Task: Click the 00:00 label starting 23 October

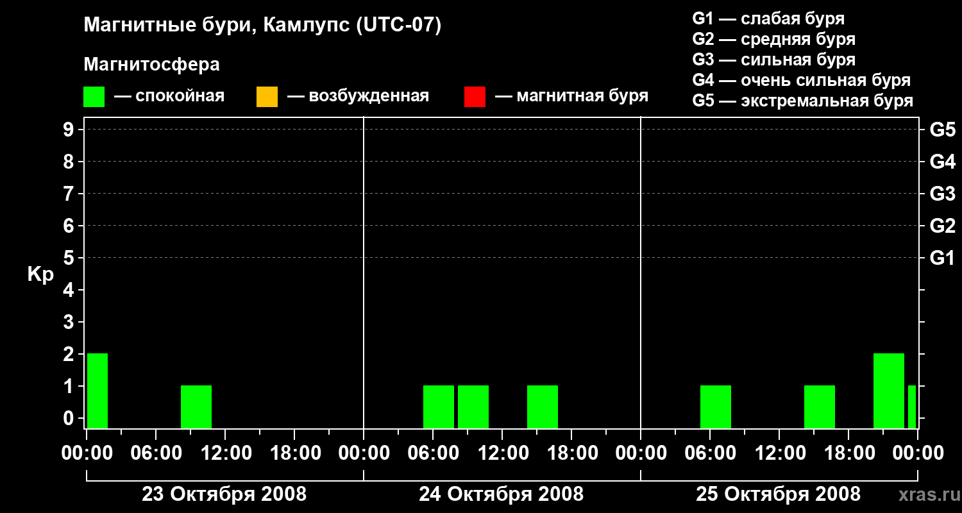Action: pos(87,453)
